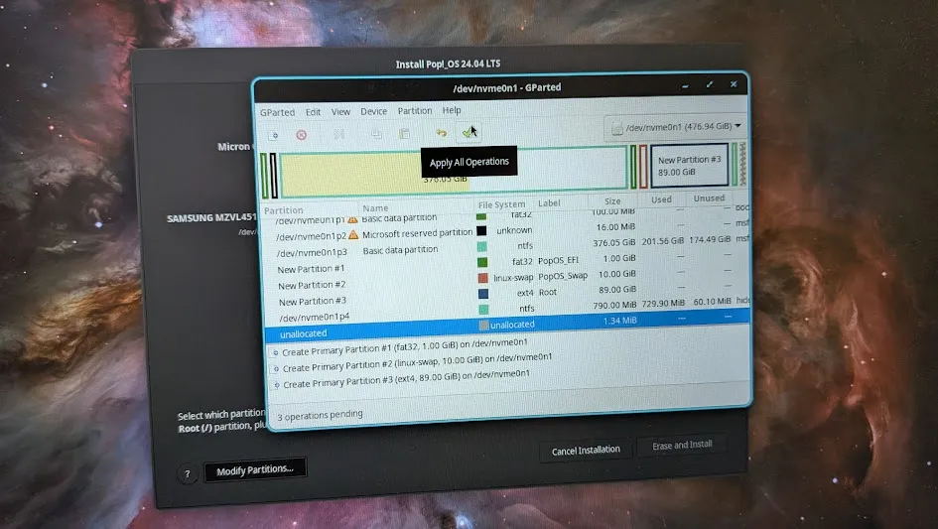The width and height of the screenshot is (938, 529).
Task: Click the Paste partition toolbar icon
Action: point(404,134)
